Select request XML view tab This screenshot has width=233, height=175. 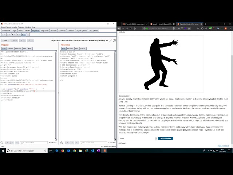[x=30, y=48]
